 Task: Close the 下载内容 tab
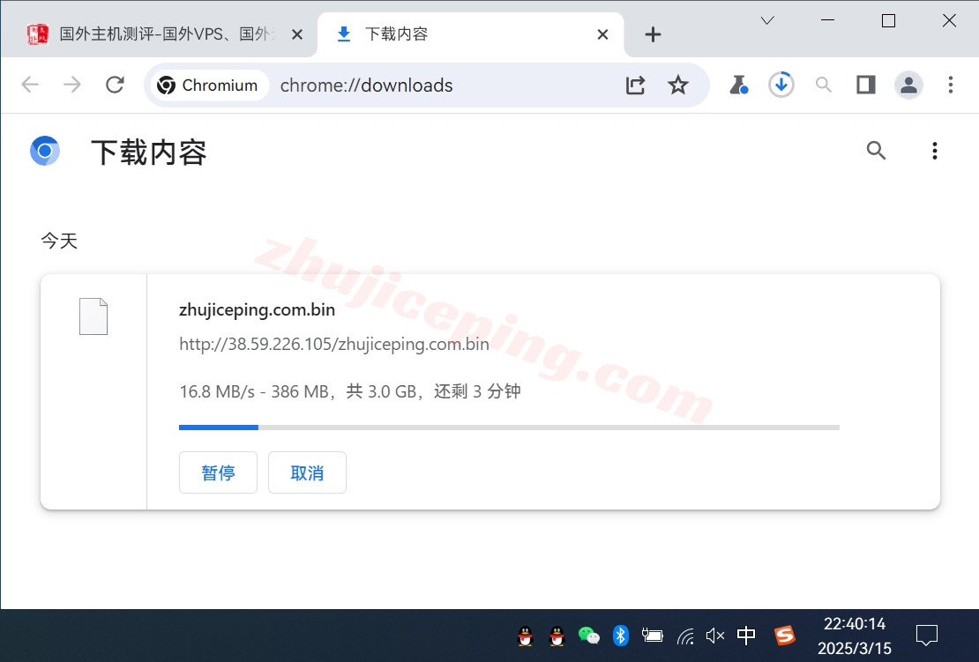(x=602, y=34)
